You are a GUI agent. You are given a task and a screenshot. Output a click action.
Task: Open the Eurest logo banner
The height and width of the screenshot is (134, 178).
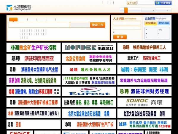pyautogui.click(x=89, y=91)
